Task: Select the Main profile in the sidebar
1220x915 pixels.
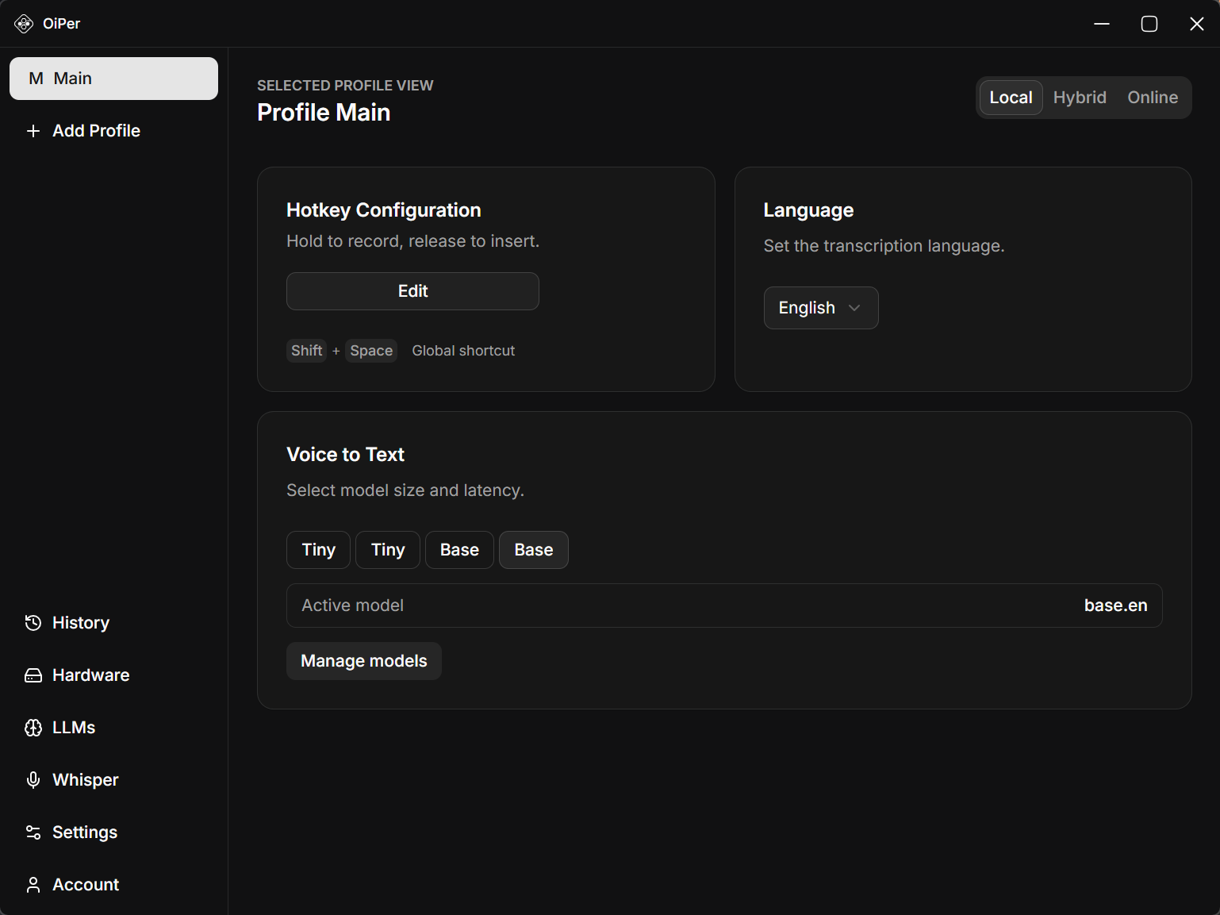Action: 113,79
